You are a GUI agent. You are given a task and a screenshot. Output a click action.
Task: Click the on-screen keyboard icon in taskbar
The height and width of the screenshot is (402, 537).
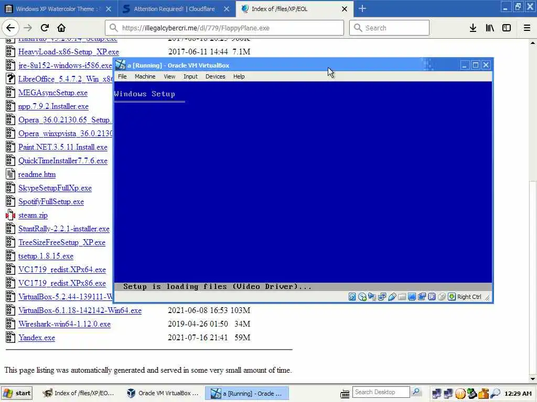tap(345, 394)
